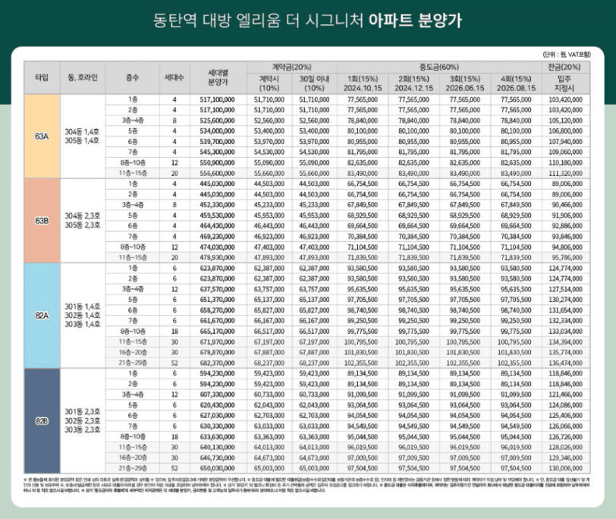Click the price '646,730,000'

217,458
